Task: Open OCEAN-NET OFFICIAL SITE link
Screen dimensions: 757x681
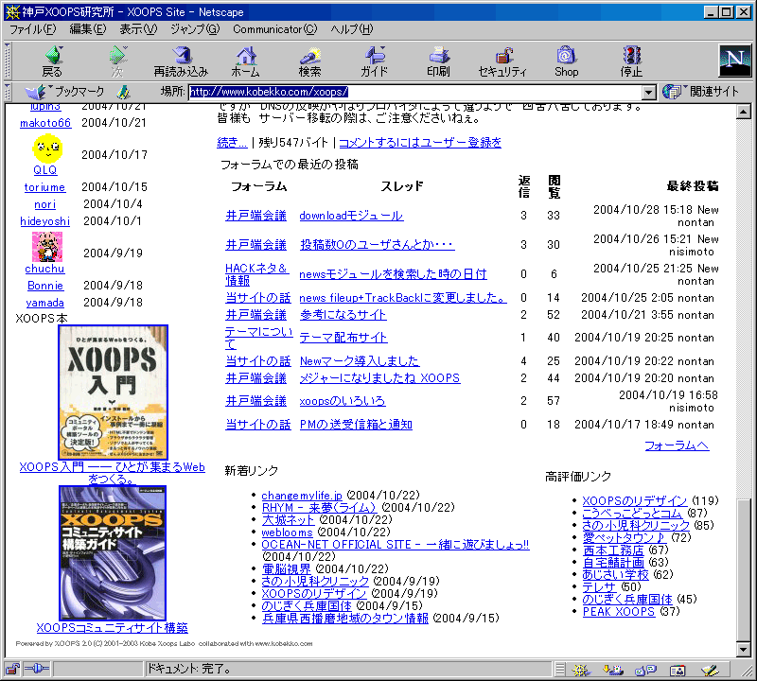Action: coord(396,545)
